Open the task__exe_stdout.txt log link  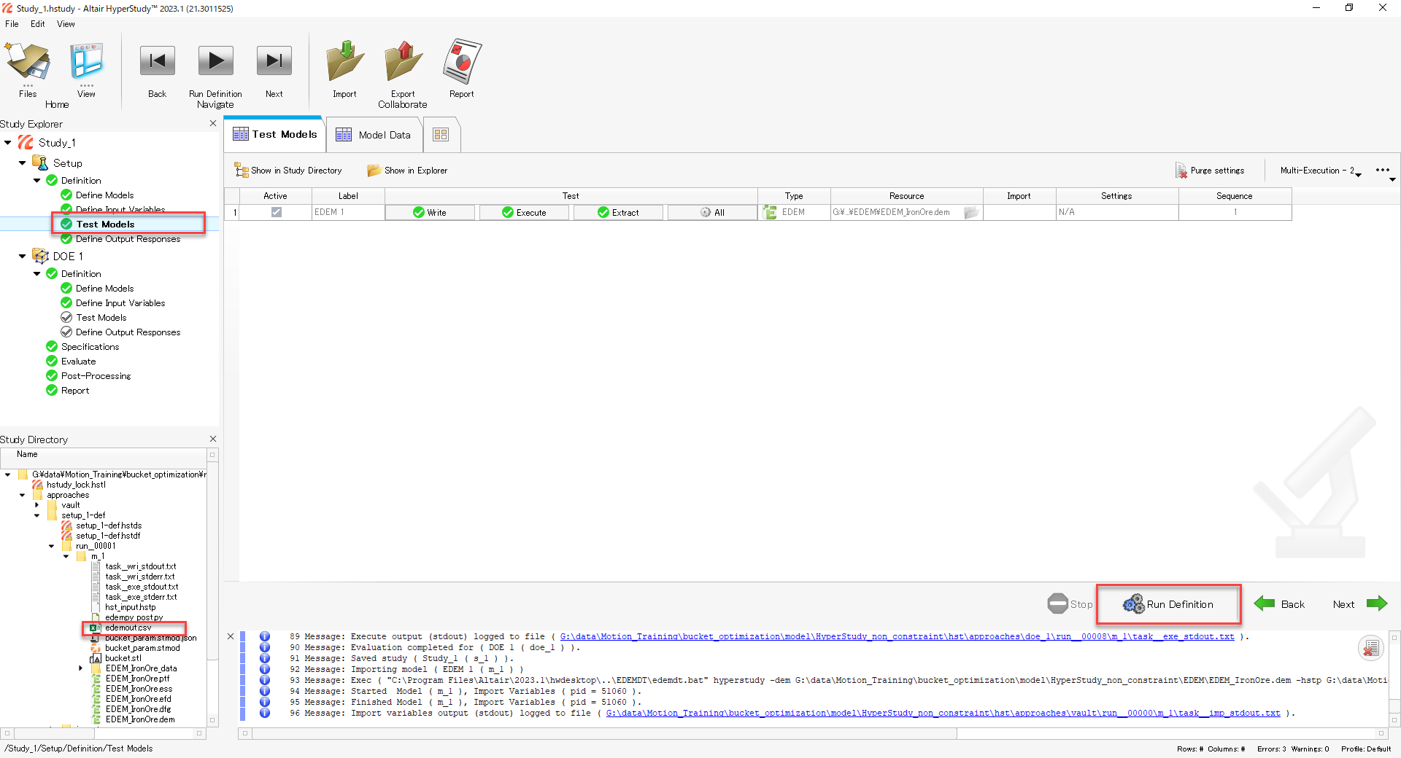coord(897,636)
